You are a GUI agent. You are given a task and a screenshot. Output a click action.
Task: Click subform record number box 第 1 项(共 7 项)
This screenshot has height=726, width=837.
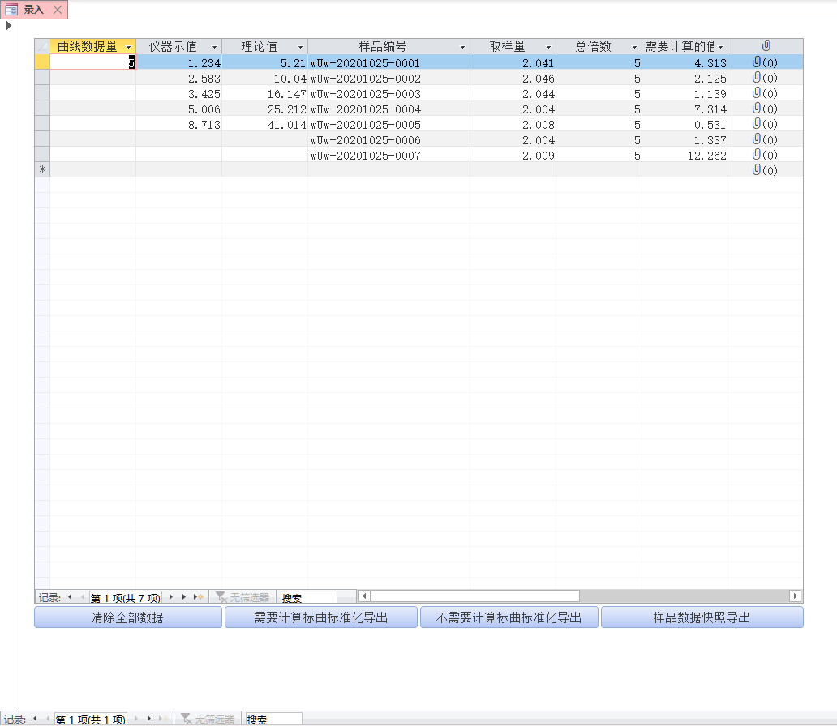pyautogui.click(x=126, y=597)
